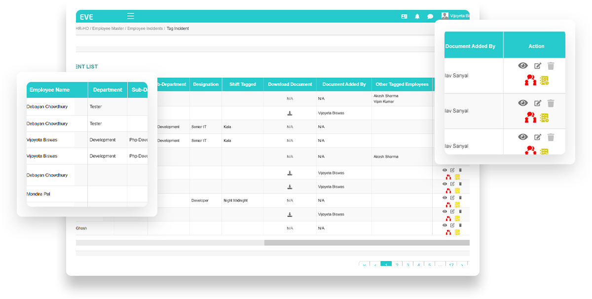The height and width of the screenshot is (299, 592).
Task: Go to page 3 in pagination
Action: pos(407,265)
